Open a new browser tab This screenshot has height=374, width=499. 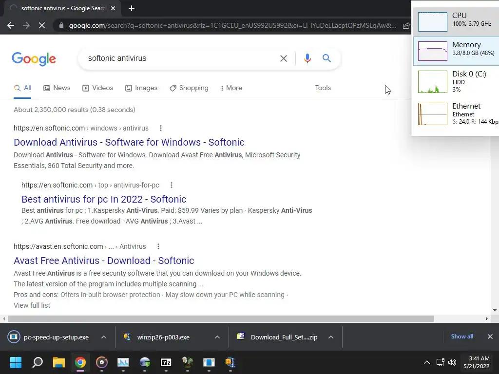point(132,8)
